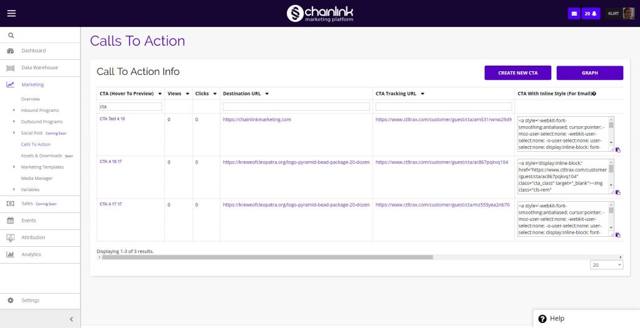The height and width of the screenshot is (328, 640).
Task: Copy the CTA Test 4.19 inline code
Action: pyautogui.click(x=618, y=150)
